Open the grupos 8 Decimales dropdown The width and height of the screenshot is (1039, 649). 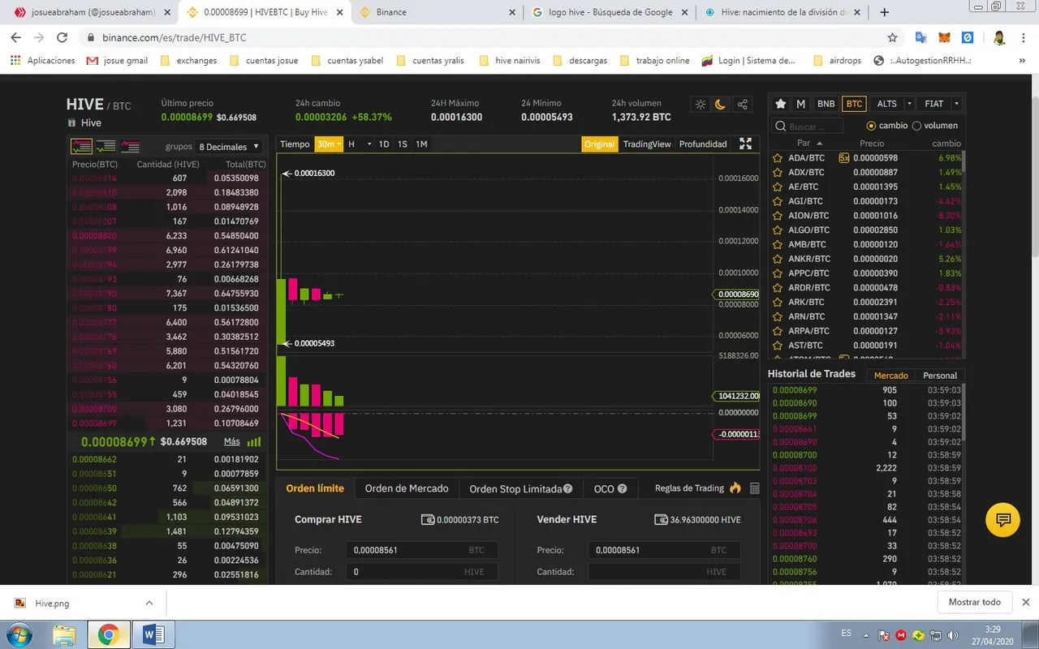click(230, 147)
